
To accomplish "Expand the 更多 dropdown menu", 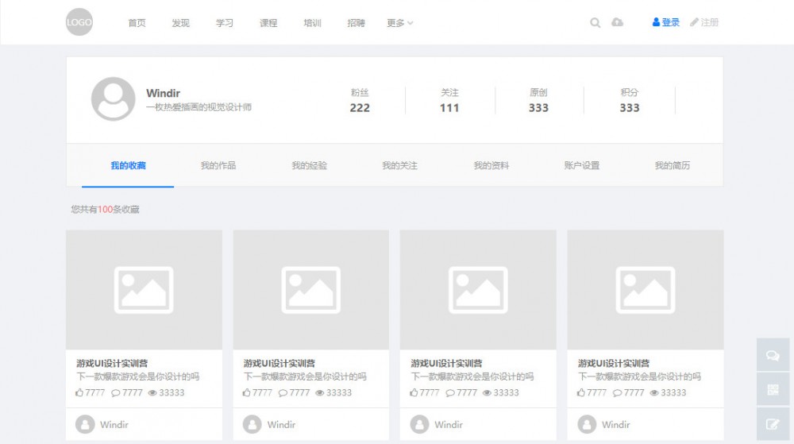I will 400,23.
